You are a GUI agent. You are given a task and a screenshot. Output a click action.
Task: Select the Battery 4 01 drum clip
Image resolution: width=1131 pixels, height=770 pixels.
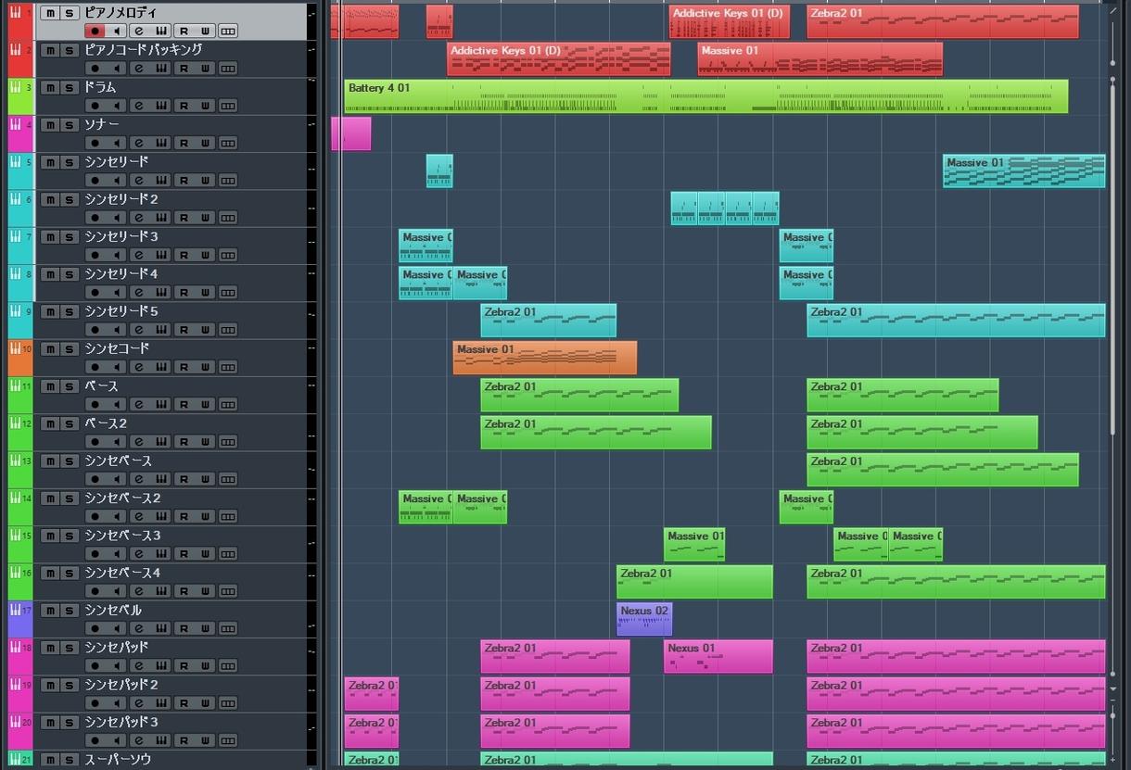tap(705, 96)
